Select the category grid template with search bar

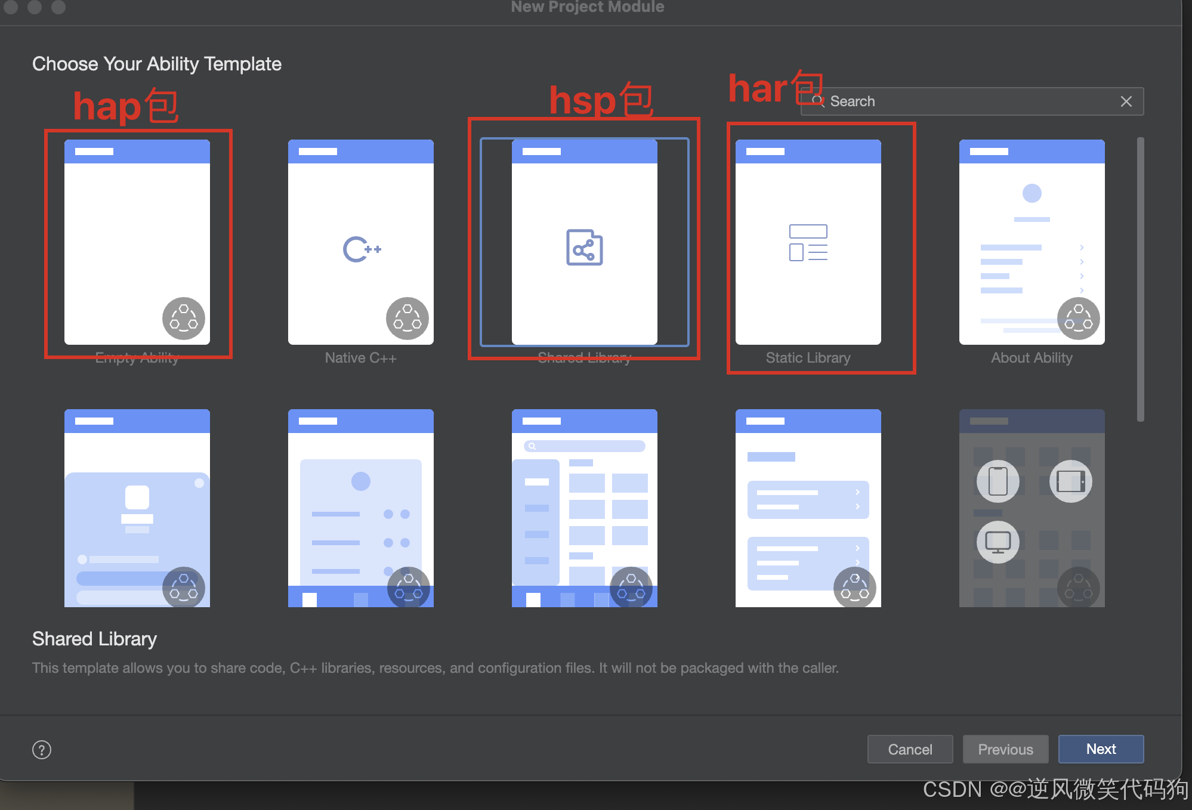coord(584,508)
